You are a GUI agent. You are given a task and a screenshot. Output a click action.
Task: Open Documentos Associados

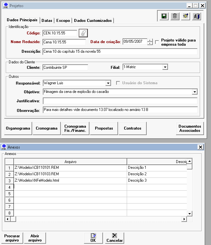coord(190,128)
